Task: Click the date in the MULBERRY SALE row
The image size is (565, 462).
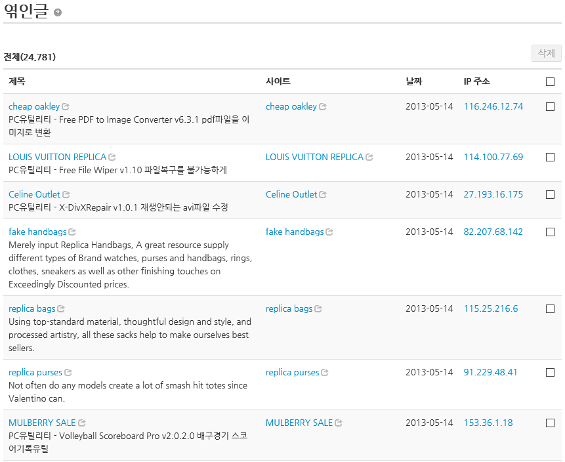Action: point(429,423)
